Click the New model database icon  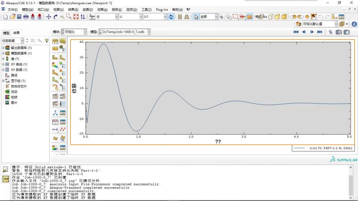[5, 17]
